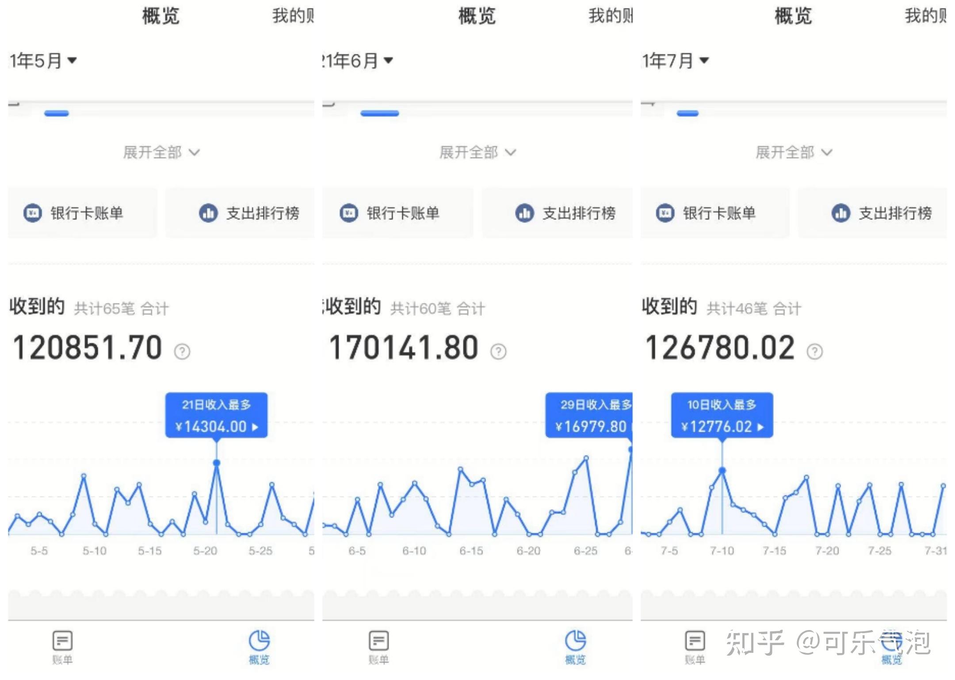955x680 pixels.
Task: Tap the ¥12776.02 tooltip arrow for details
Action: pos(760,426)
